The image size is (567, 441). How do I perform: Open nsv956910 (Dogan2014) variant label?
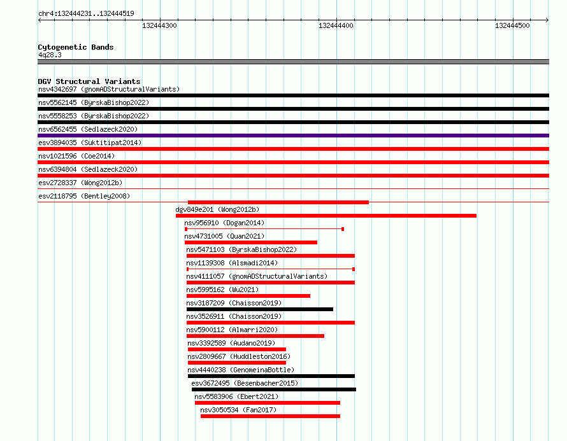(x=224, y=223)
